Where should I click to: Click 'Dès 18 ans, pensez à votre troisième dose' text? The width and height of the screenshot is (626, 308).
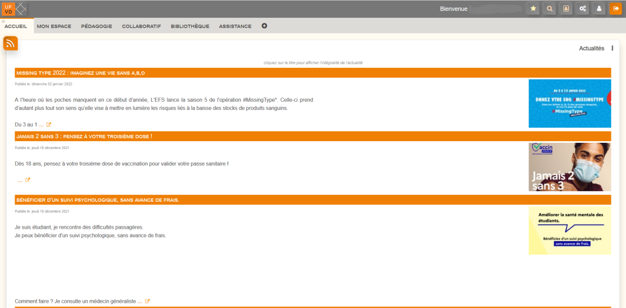tap(122, 164)
